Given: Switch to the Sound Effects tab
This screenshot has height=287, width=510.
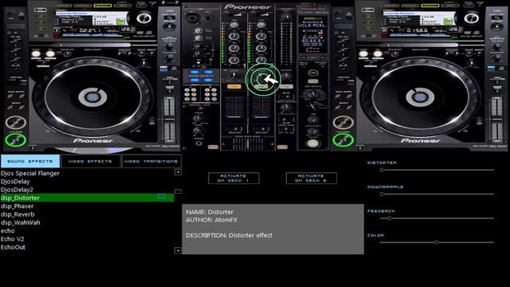Looking at the screenshot, I should click(x=30, y=161).
